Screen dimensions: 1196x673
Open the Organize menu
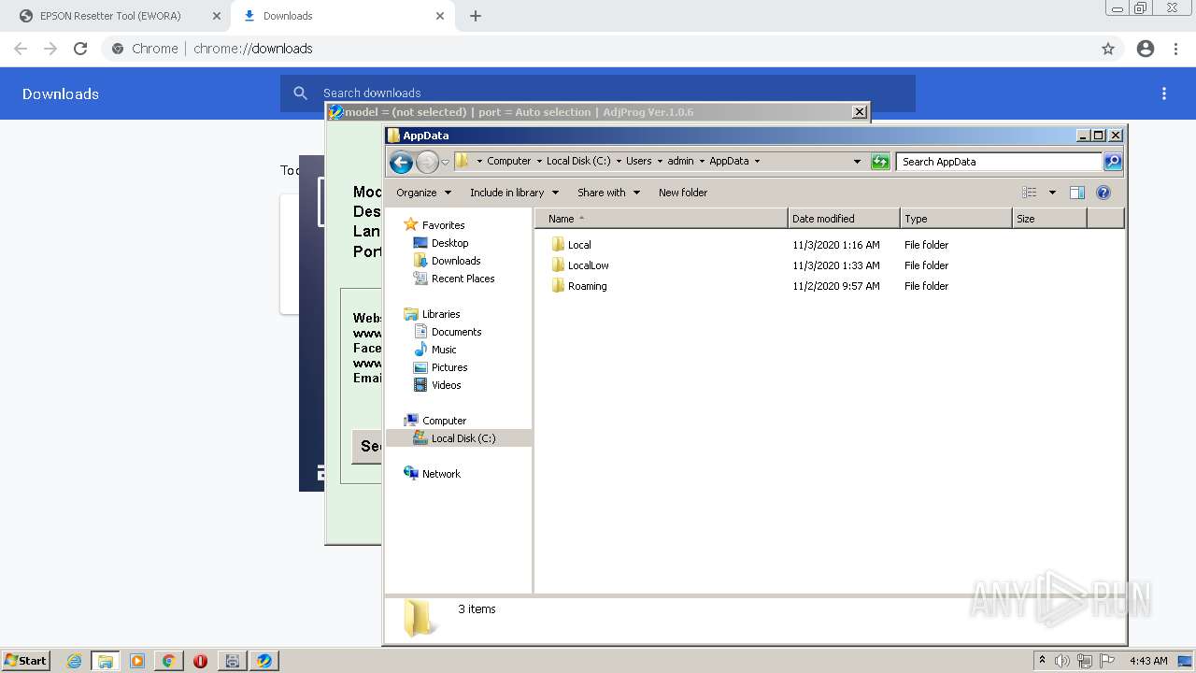(423, 193)
